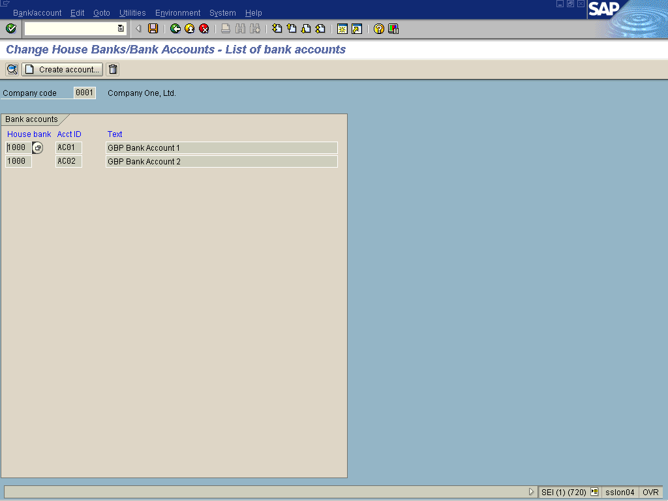Click the collapse arrow left of Save
Viewport: 668px width, 501px height.
(x=138, y=29)
